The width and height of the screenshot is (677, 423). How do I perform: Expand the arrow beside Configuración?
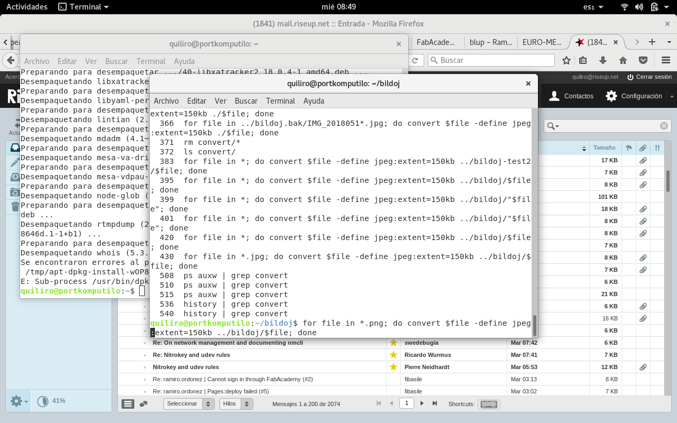click(x=672, y=96)
